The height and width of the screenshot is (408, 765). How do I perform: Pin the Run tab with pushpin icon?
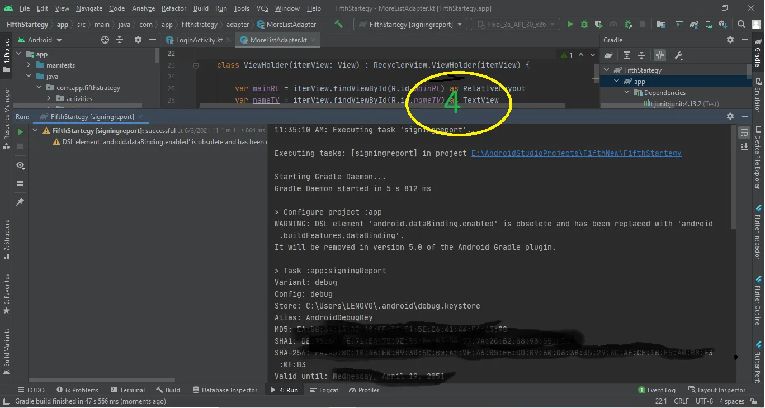(20, 201)
